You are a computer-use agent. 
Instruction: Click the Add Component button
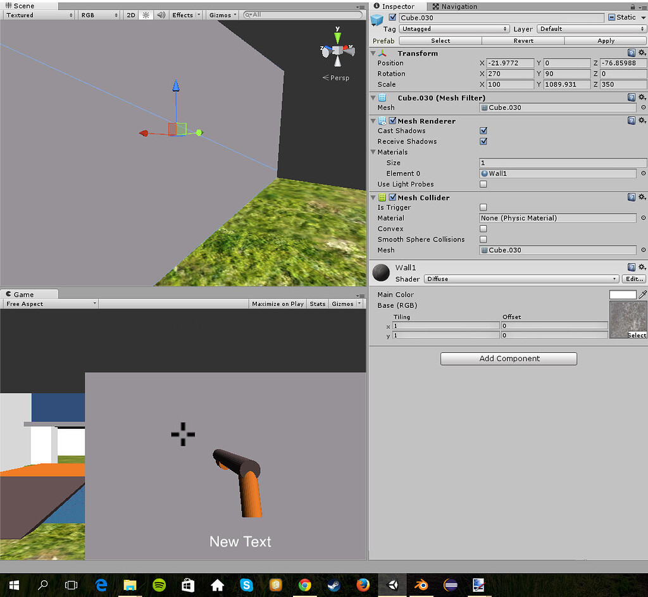tap(508, 359)
